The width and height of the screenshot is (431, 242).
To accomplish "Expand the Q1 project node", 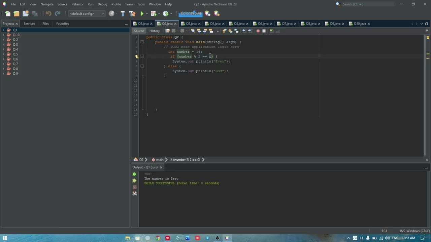I will pyautogui.click(x=3, y=30).
